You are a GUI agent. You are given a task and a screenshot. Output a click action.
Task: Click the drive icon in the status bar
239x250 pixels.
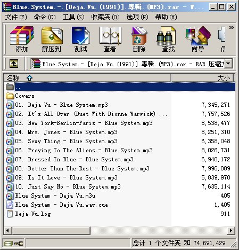[9, 243]
